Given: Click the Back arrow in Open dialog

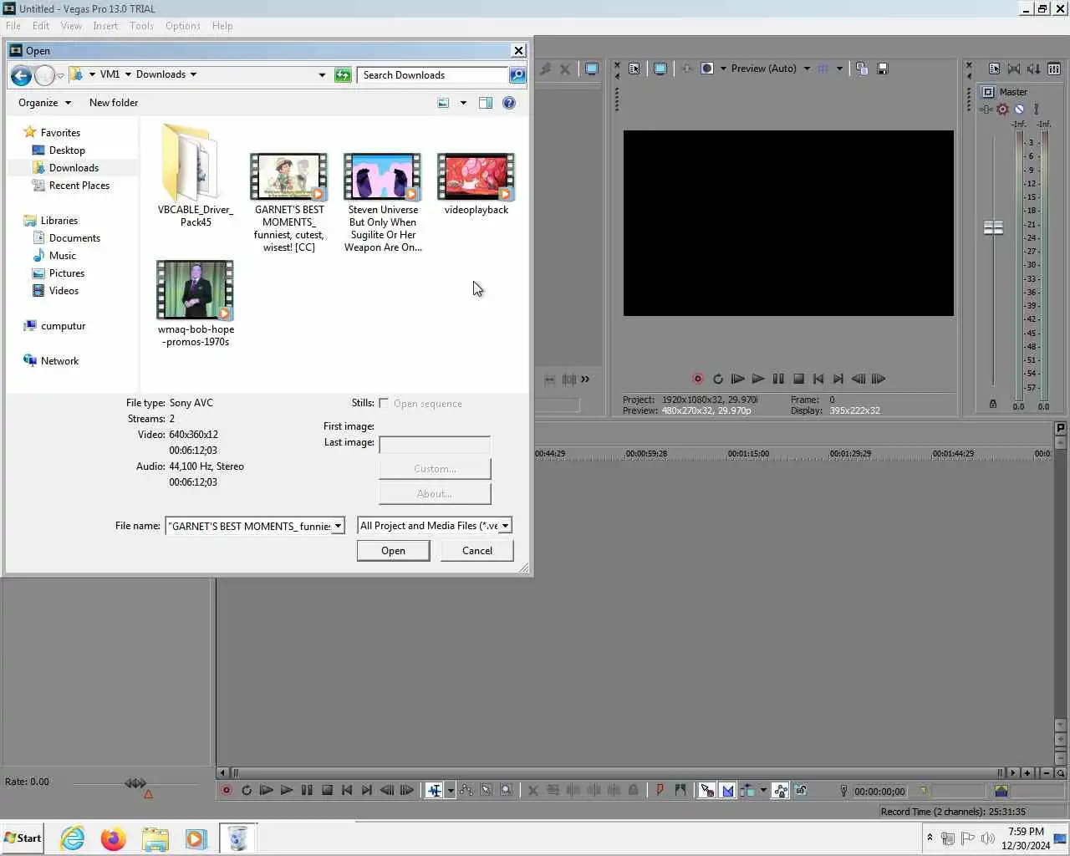Looking at the screenshot, I should (21, 75).
